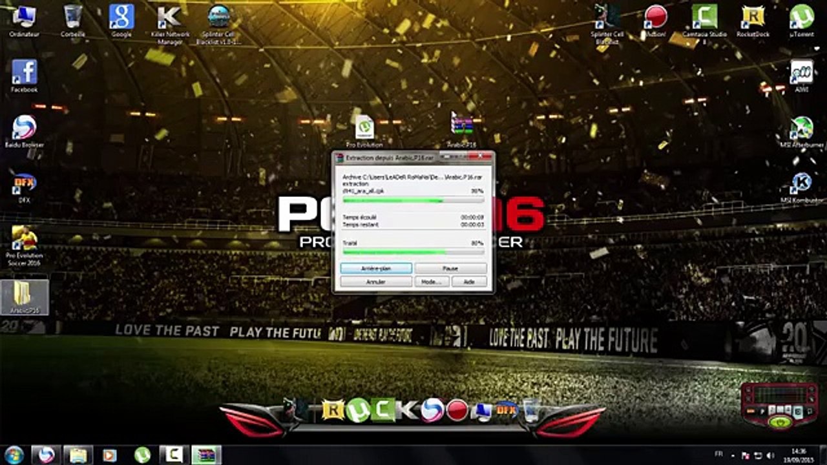Click the Temps restant label
This screenshot has height=465, width=827.
pos(361,225)
